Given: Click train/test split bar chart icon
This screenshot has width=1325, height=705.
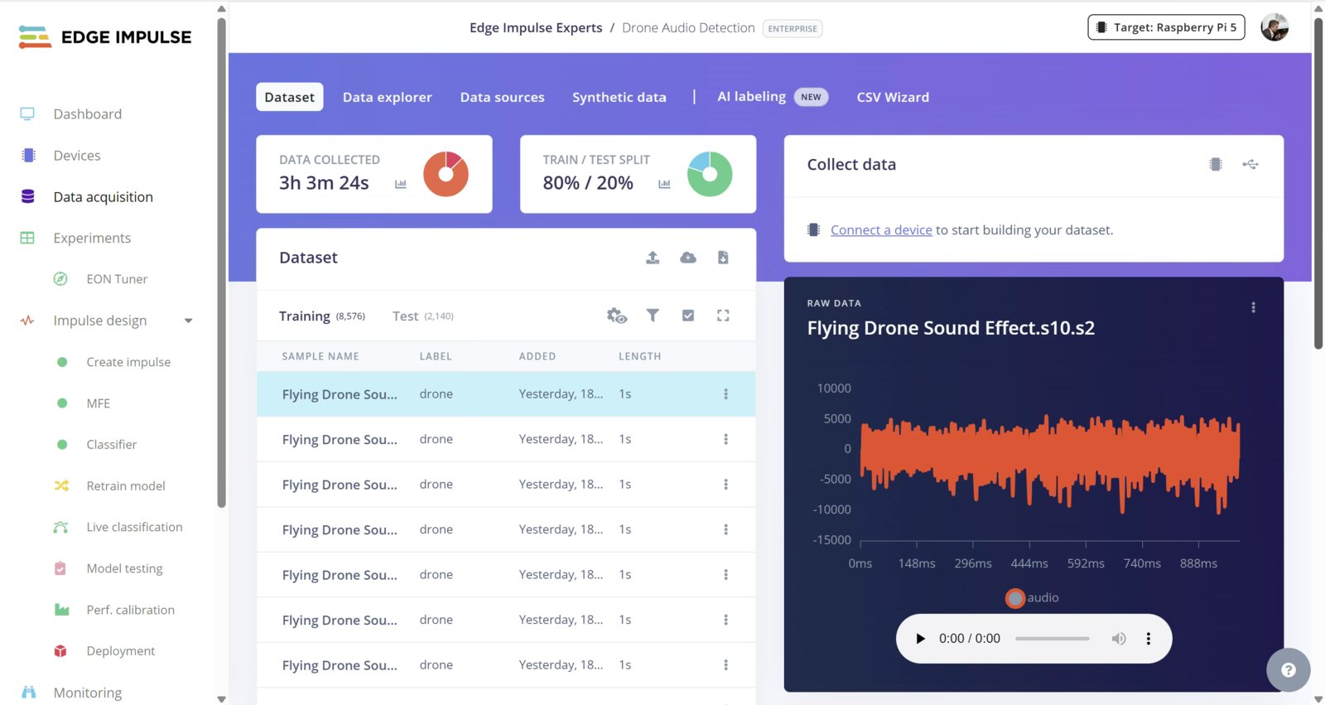Looking at the screenshot, I should 664,184.
